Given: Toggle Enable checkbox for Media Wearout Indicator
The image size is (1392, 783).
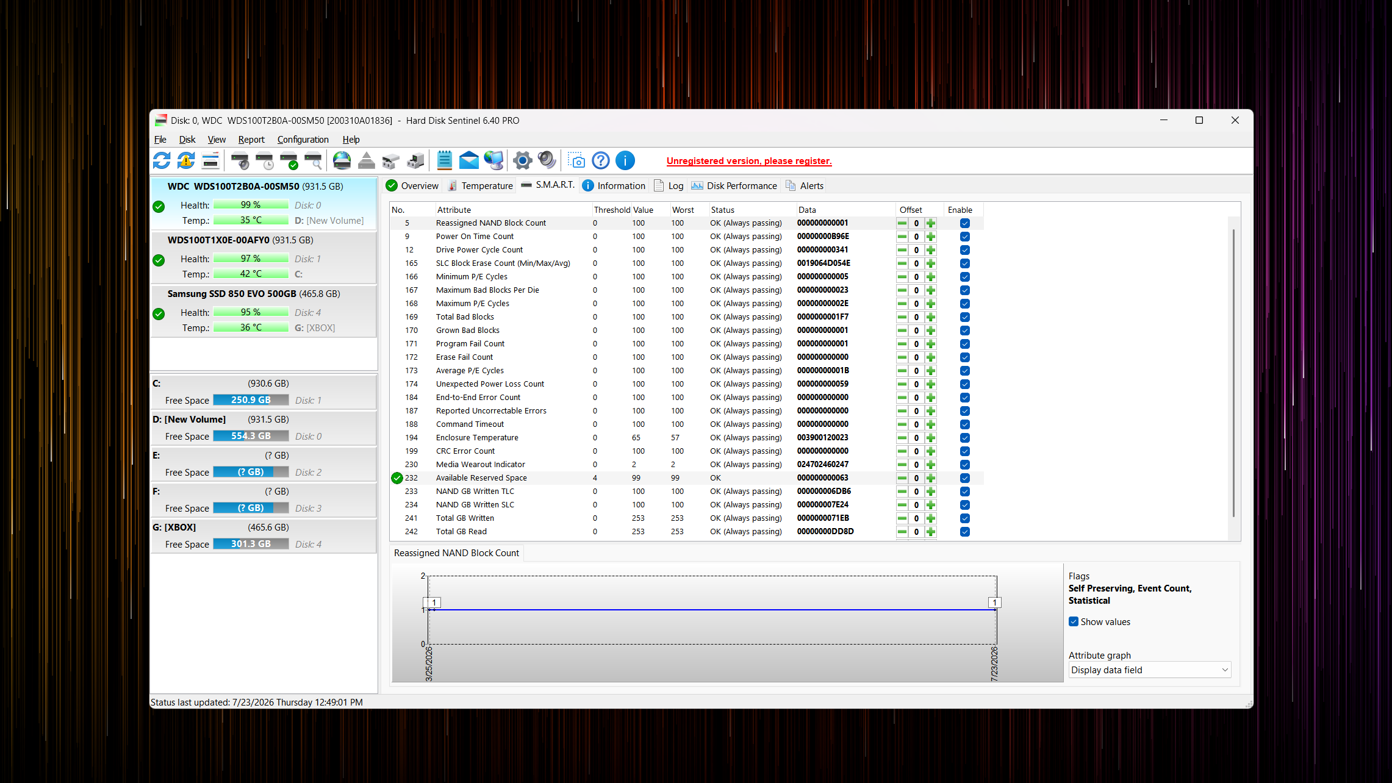Looking at the screenshot, I should pos(965,465).
